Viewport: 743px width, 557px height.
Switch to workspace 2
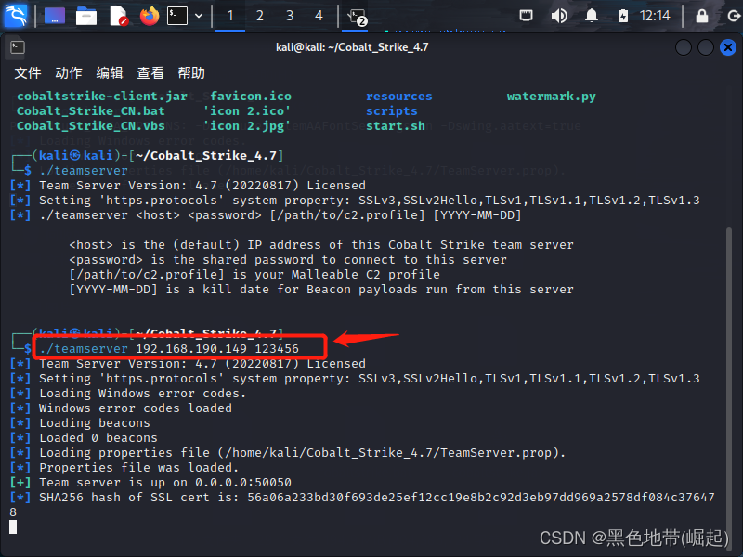259,13
